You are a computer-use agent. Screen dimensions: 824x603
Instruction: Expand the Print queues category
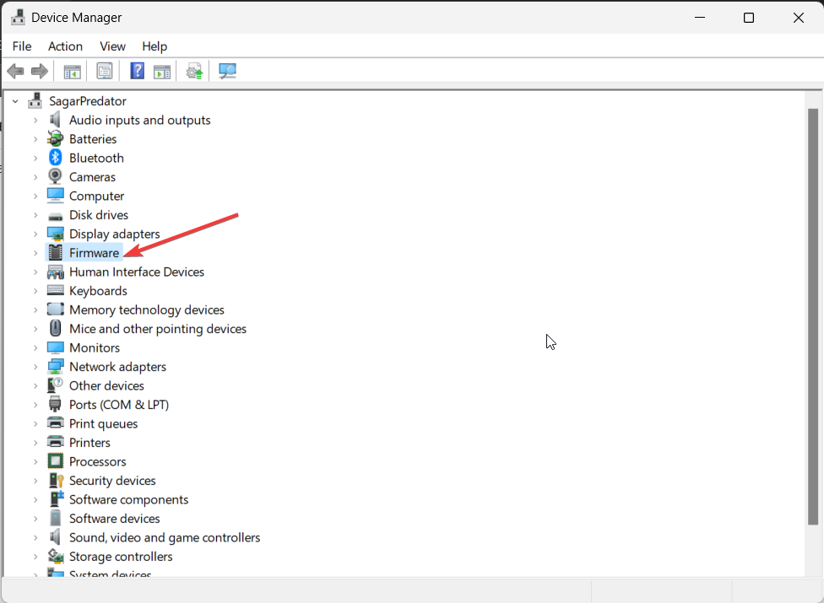[x=35, y=423]
